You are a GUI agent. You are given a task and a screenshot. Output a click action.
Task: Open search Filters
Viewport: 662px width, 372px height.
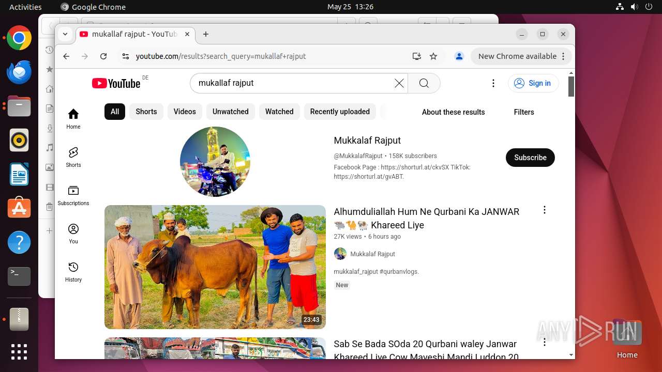[524, 112]
